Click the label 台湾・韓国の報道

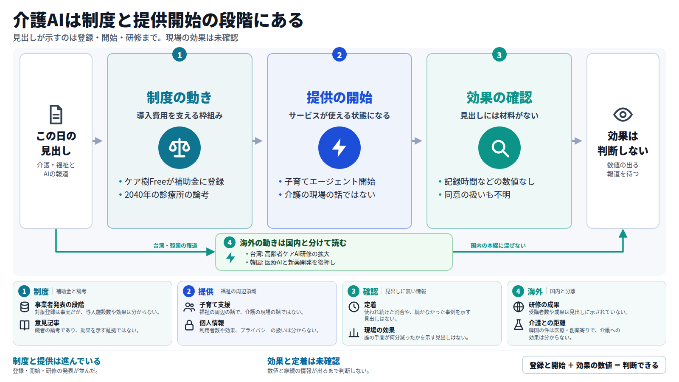(175, 246)
